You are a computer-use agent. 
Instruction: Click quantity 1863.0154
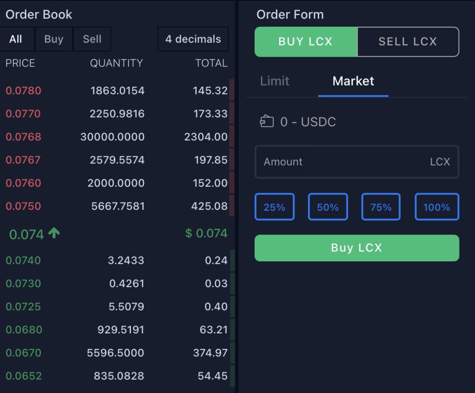(117, 91)
